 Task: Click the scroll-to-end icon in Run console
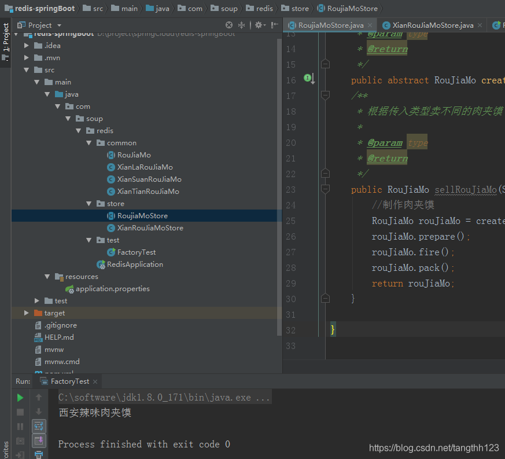click(x=39, y=440)
